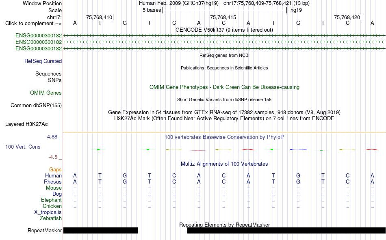This screenshot has width=386, height=240.
Task: Open the RefSeq Curated track label
Action: 43,61
